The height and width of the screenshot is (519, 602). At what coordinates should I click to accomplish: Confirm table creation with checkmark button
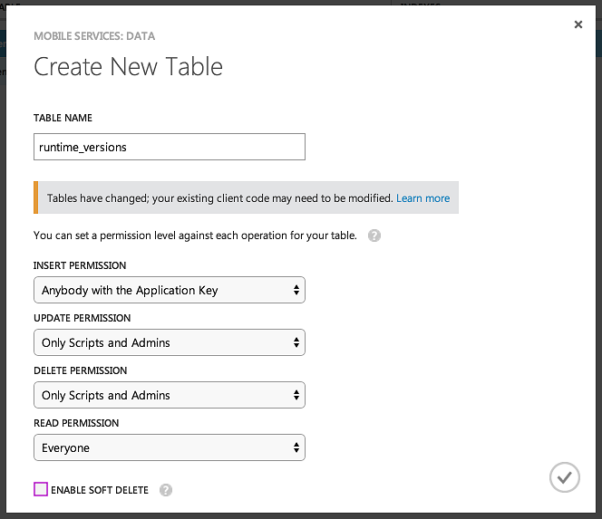point(564,477)
